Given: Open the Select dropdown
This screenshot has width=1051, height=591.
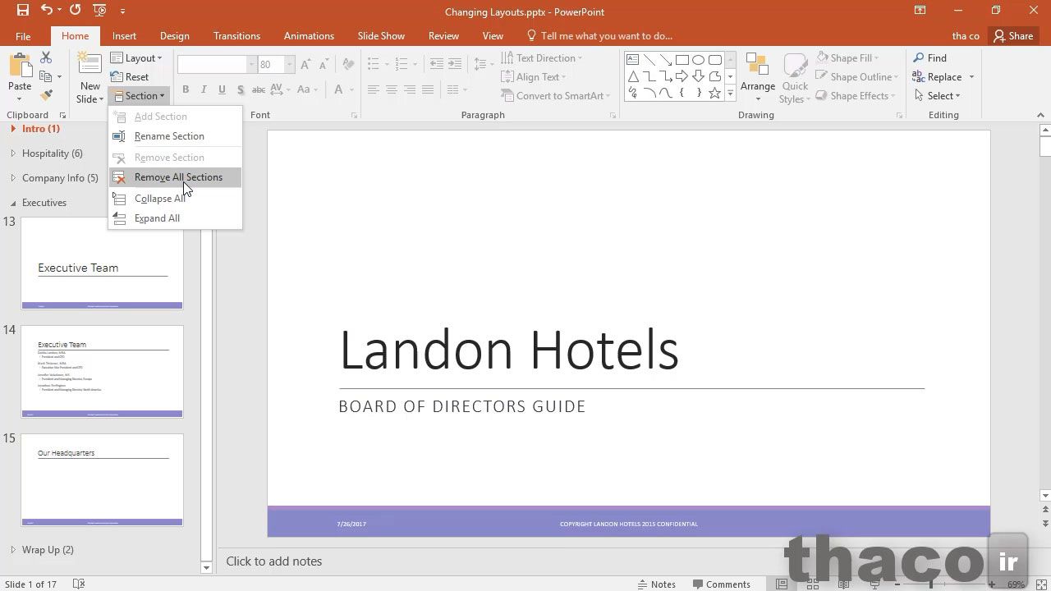Looking at the screenshot, I should pyautogui.click(x=937, y=96).
